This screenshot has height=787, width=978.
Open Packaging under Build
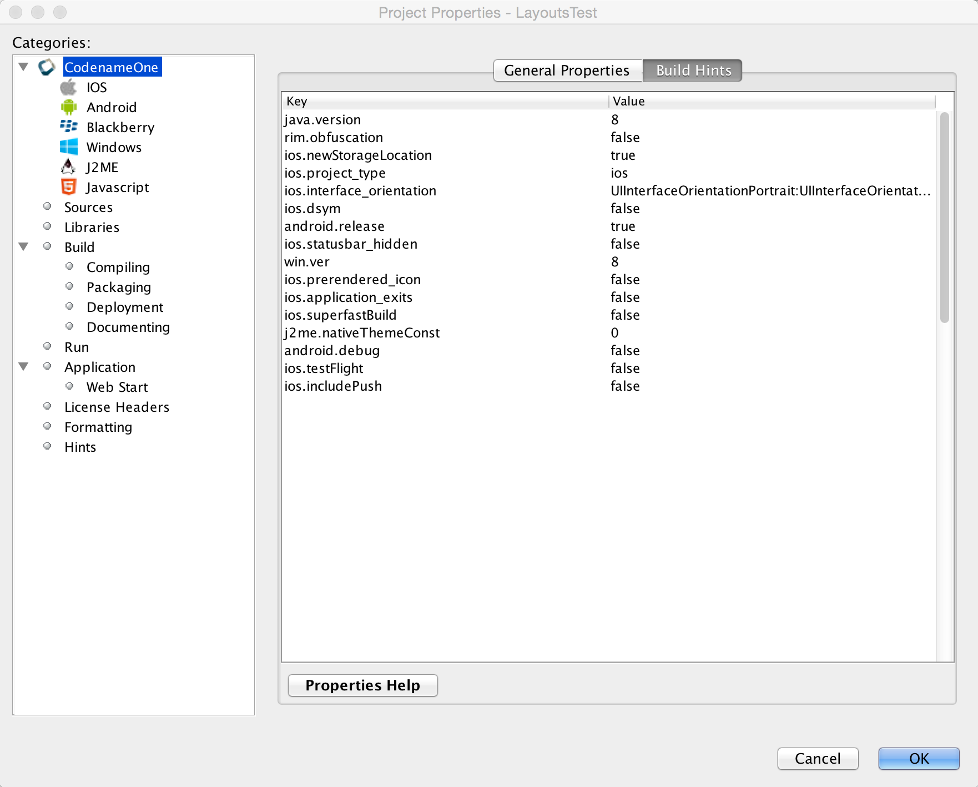pyautogui.click(x=119, y=287)
